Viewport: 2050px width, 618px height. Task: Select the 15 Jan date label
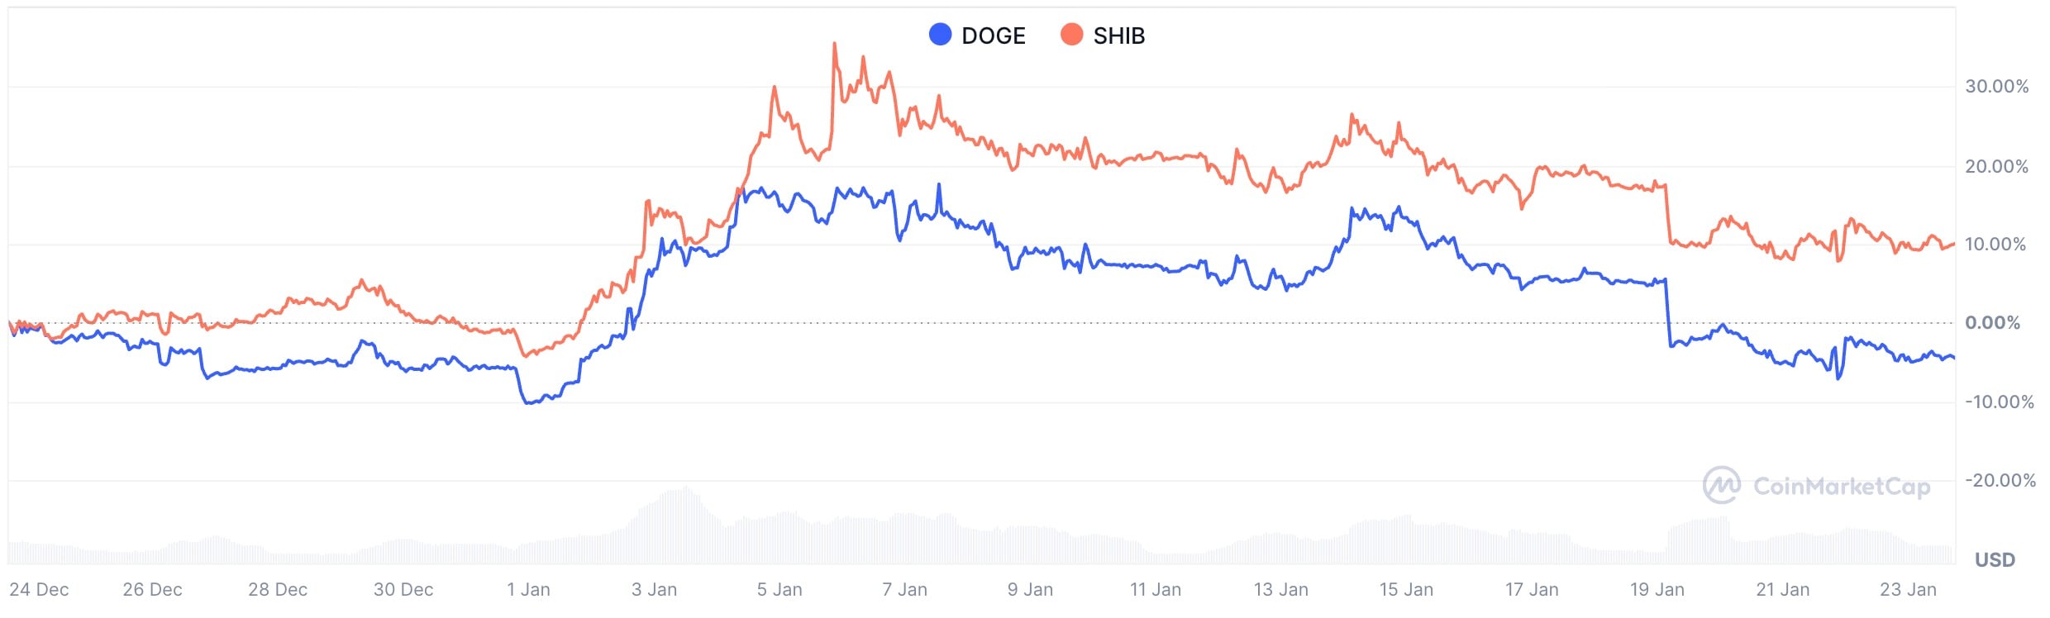tap(1406, 589)
